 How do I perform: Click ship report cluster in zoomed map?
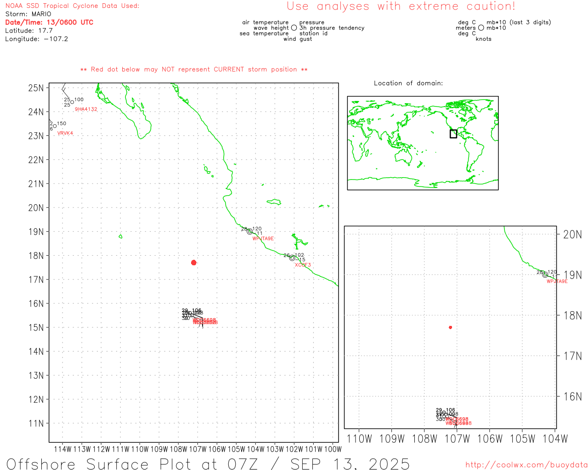coord(453,417)
